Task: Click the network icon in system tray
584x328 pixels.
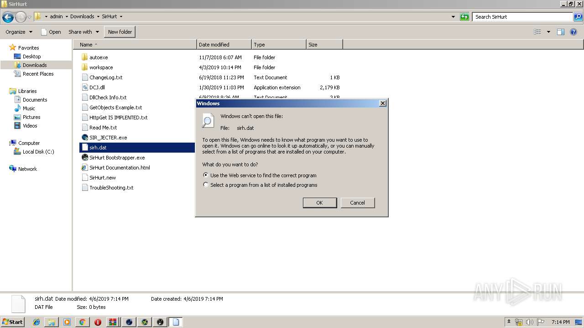Action: pyautogui.click(x=519, y=322)
